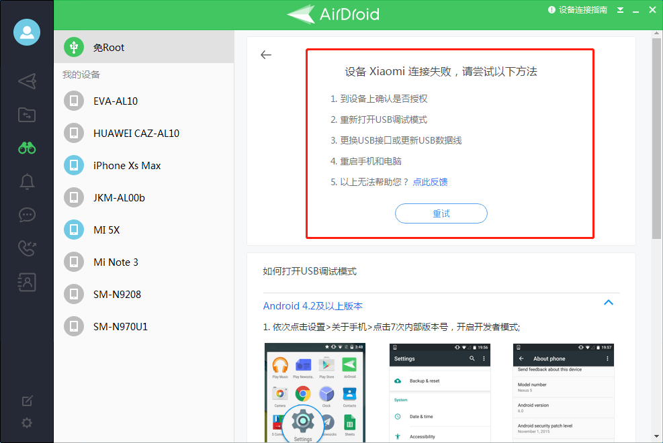Select device MI 5X

point(144,230)
